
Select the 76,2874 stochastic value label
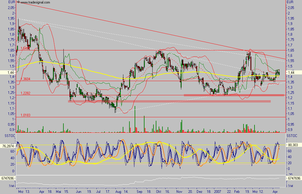8,146
